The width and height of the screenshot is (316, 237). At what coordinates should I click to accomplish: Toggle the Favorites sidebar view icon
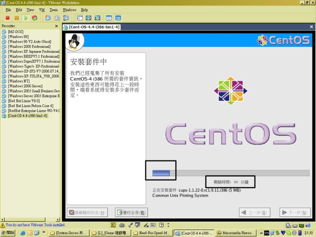point(79,18)
